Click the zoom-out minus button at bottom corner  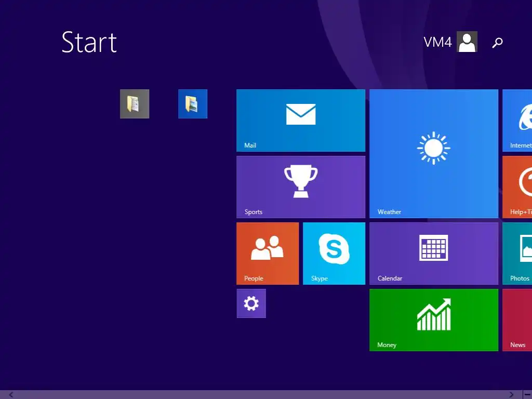click(x=527, y=395)
